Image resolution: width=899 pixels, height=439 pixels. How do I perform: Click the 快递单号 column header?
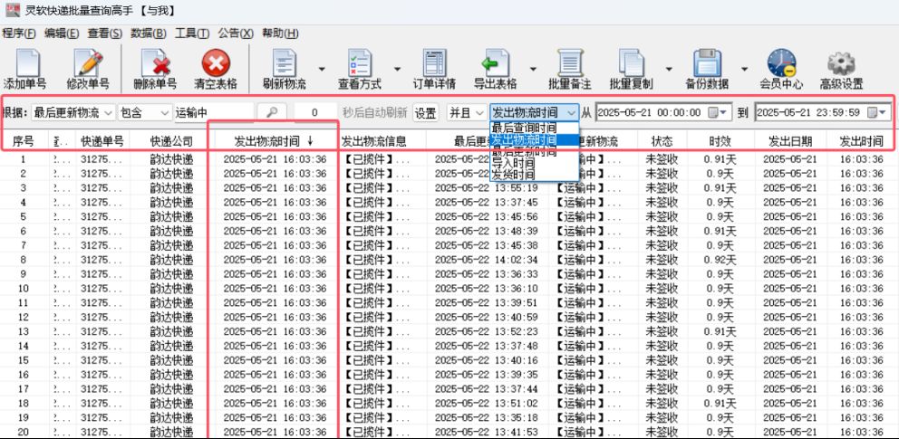tap(102, 141)
